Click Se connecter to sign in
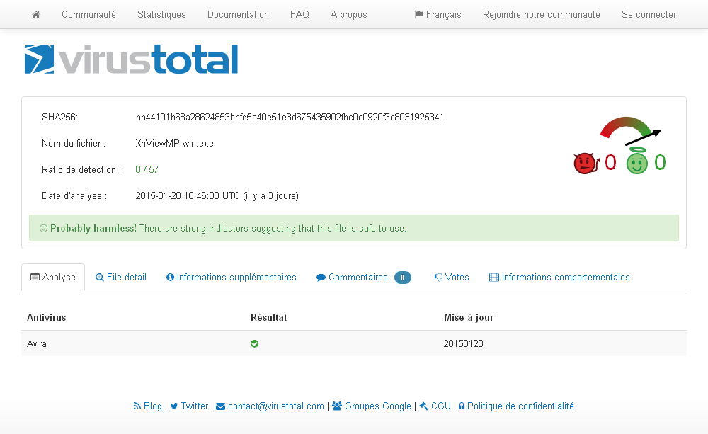The height and width of the screenshot is (434, 708). [x=649, y=14]
